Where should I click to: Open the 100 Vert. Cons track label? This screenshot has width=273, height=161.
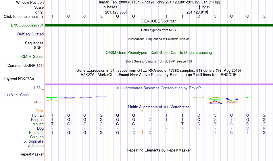(x=16, y=95)
